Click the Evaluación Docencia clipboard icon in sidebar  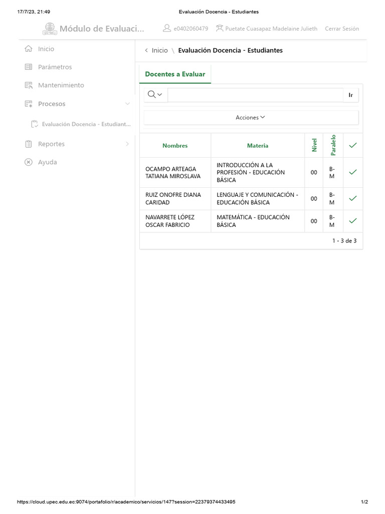(35, 124)
